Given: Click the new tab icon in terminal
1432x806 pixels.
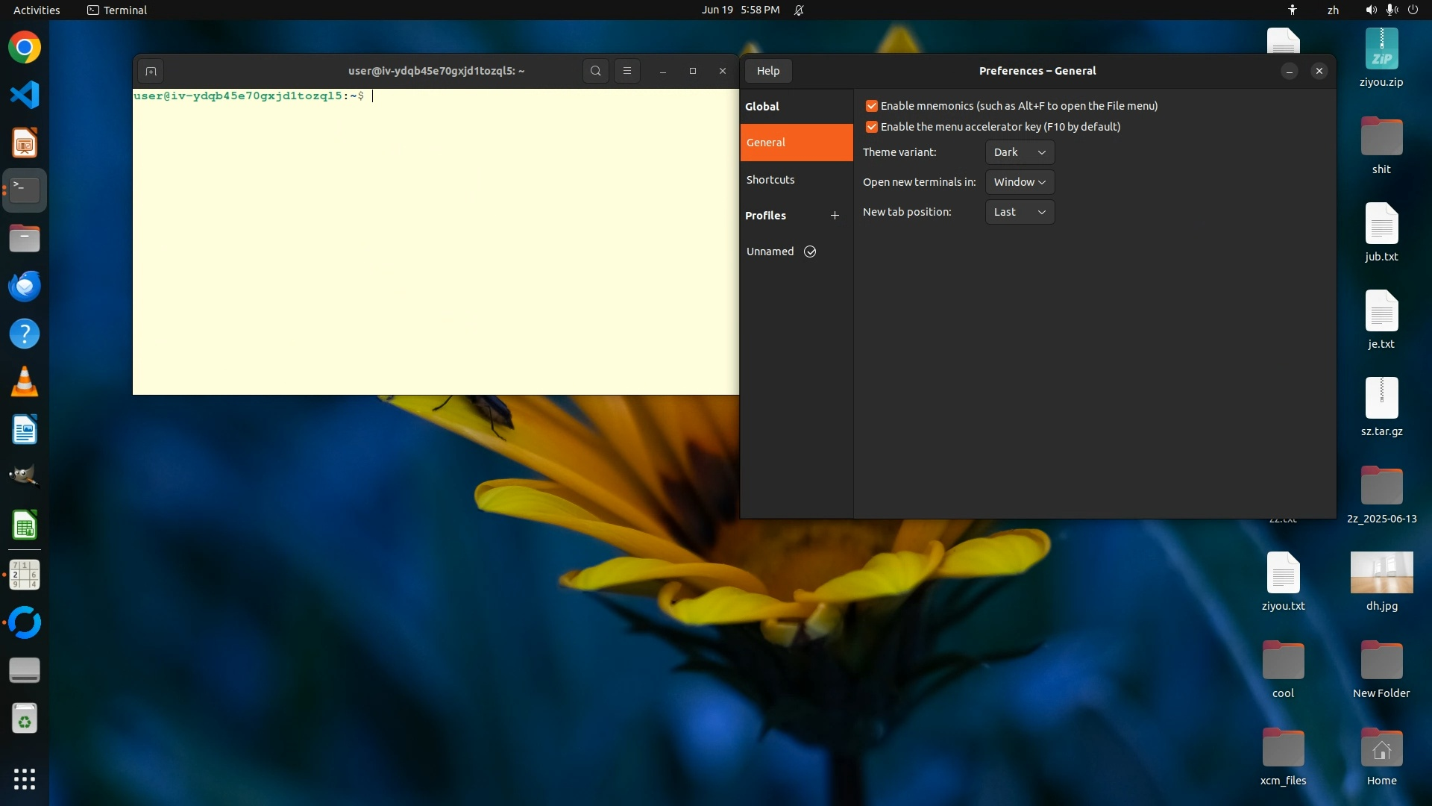Looking at the screenshot, I should 151,71.
